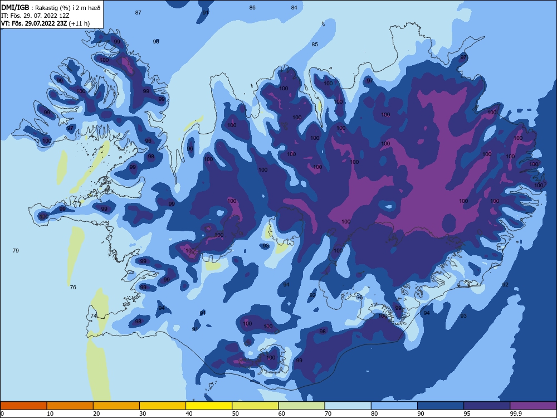Image resolution: width=557 pixels, height=418 pixels.
Task: Select the medium blue 80–90 legend swatch
Action: pos(394,406)
